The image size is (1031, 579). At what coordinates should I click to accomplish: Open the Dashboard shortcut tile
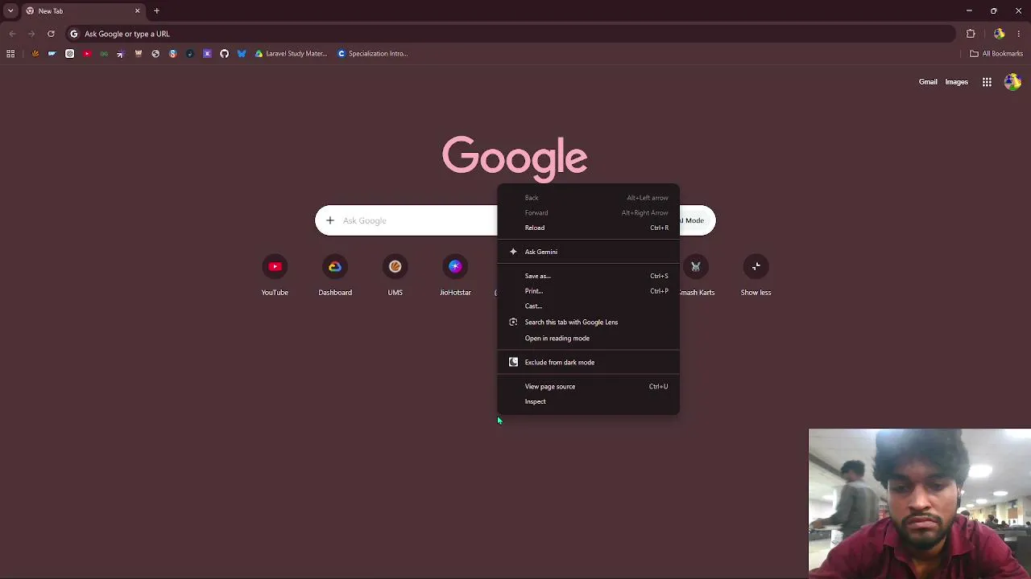335,275
